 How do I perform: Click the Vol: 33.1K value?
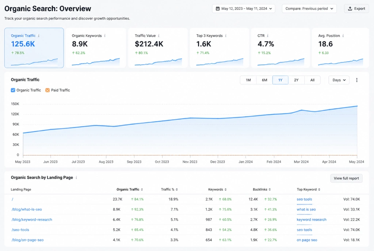(352, 209)
